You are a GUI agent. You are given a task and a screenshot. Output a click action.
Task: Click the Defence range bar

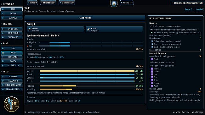click(x=87, y=78)
